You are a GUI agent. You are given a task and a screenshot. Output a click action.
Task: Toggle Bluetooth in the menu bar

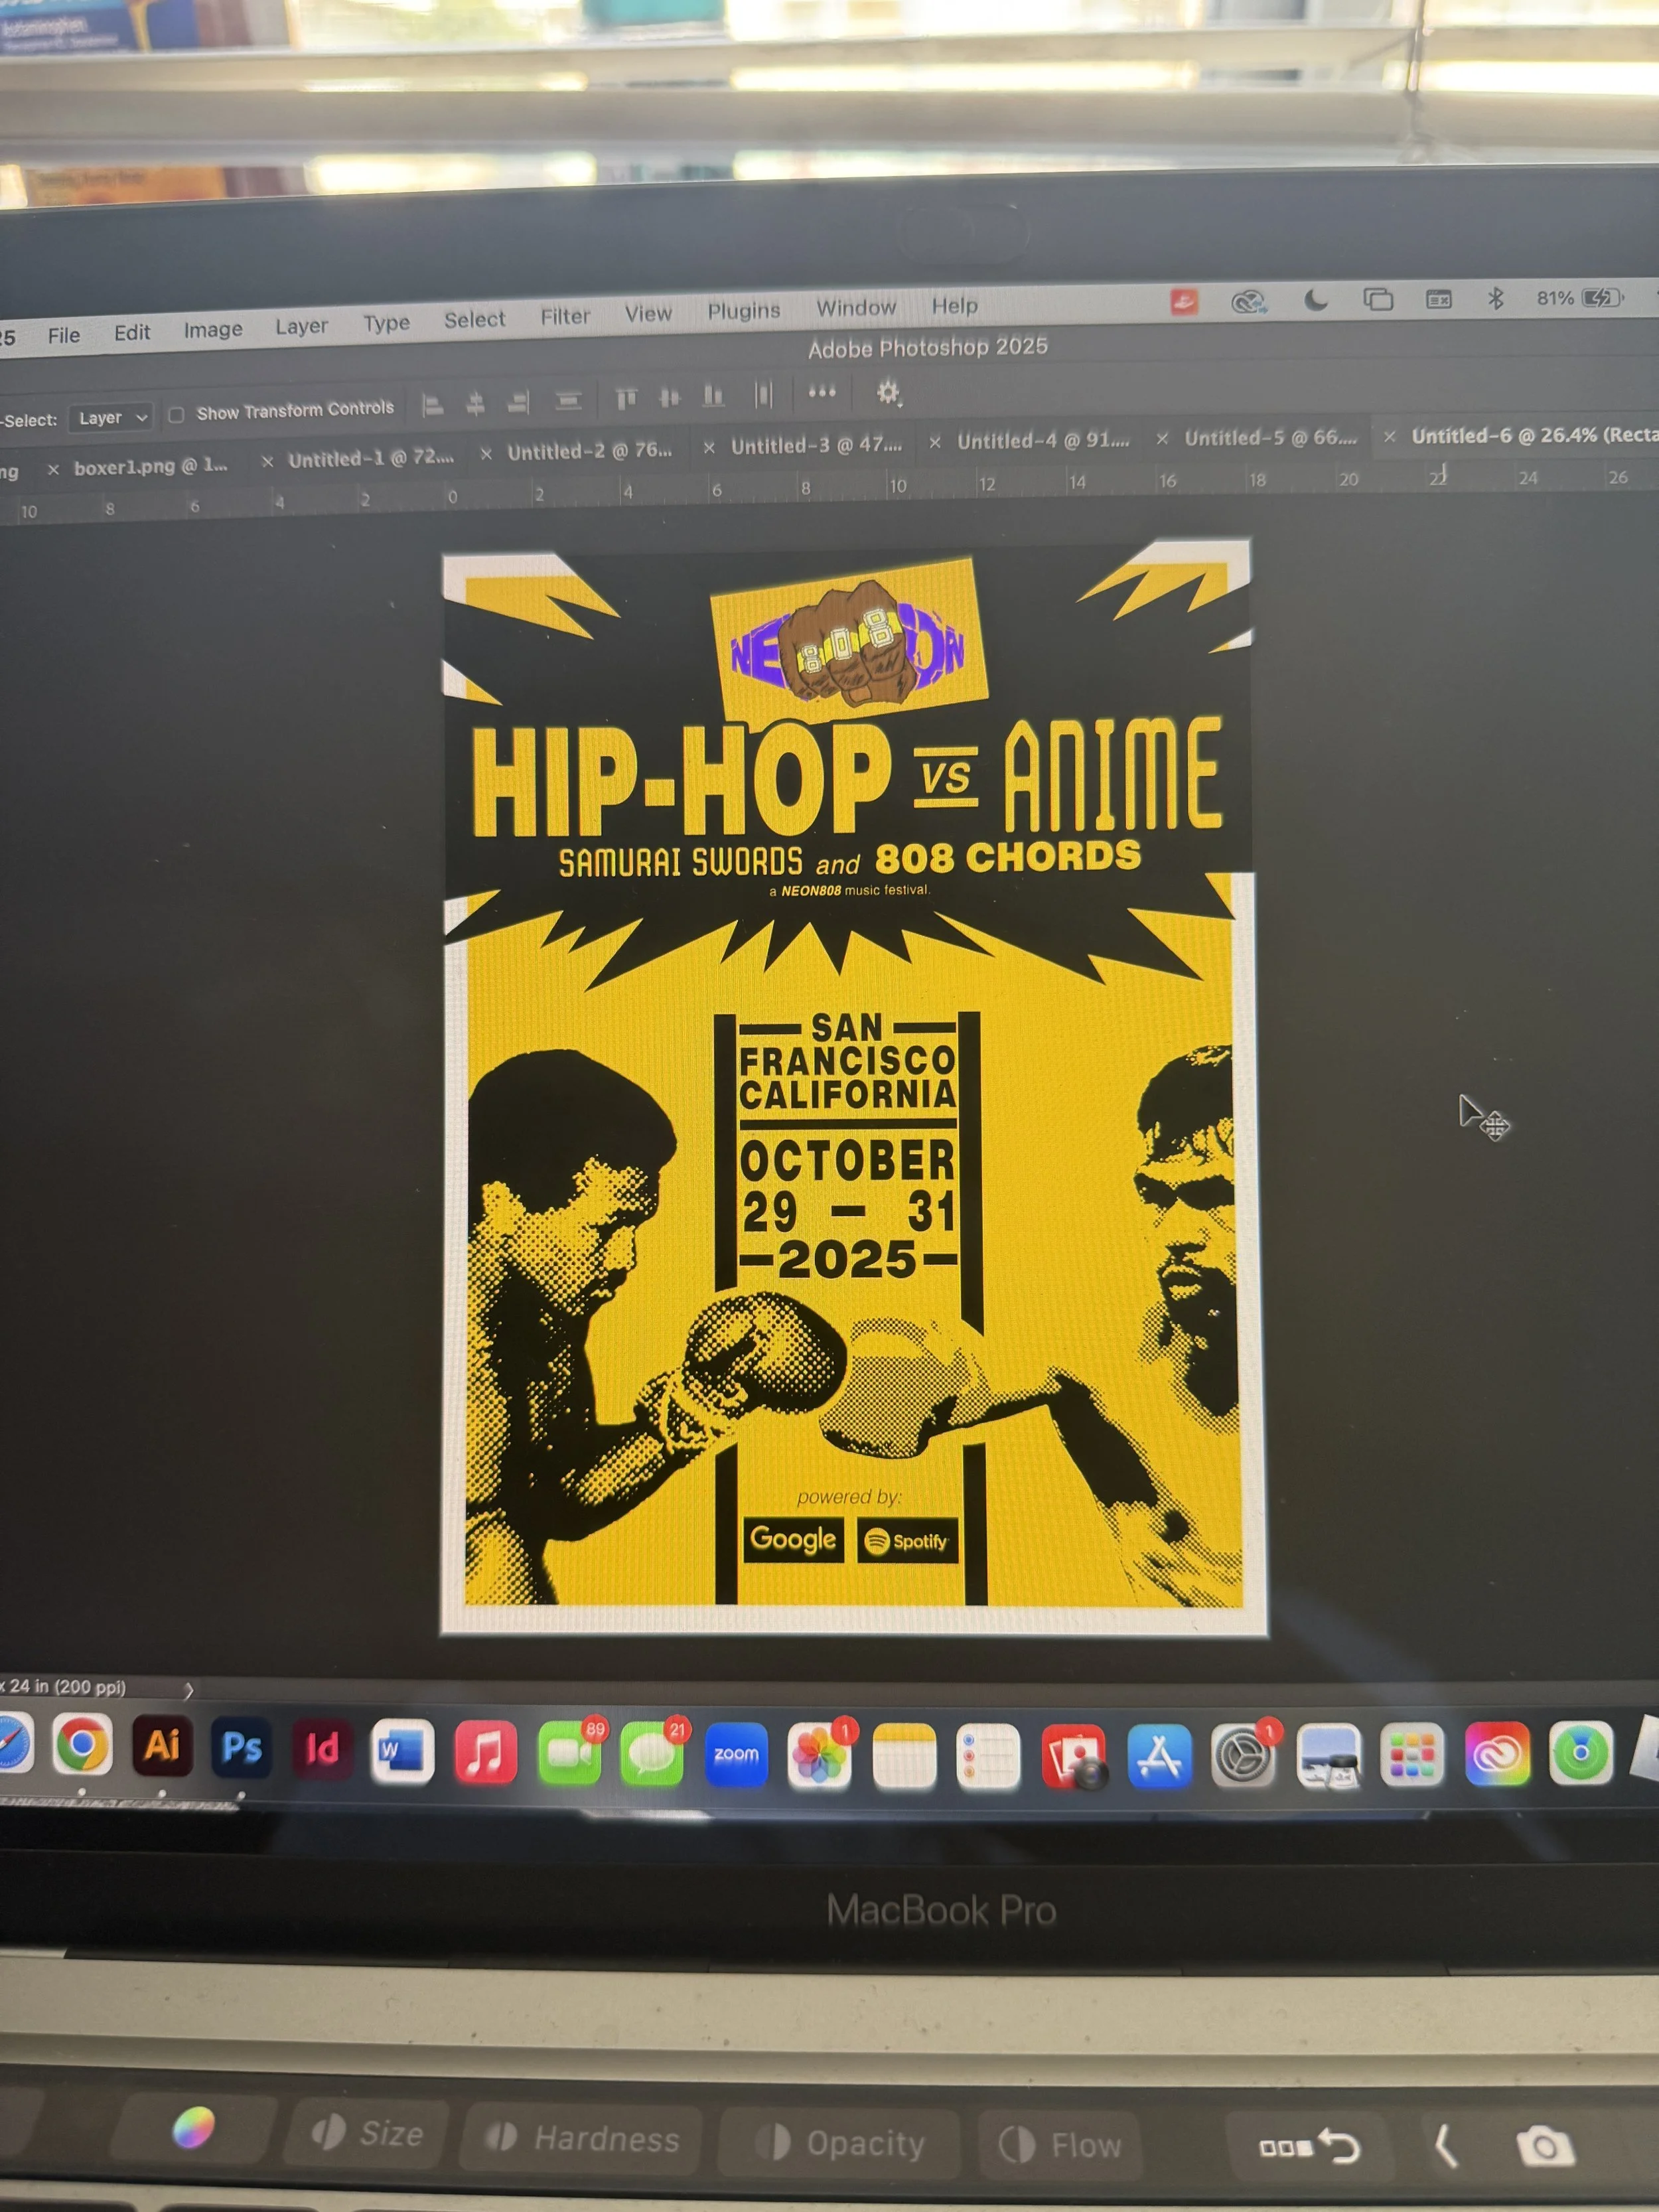(1496, 298)
